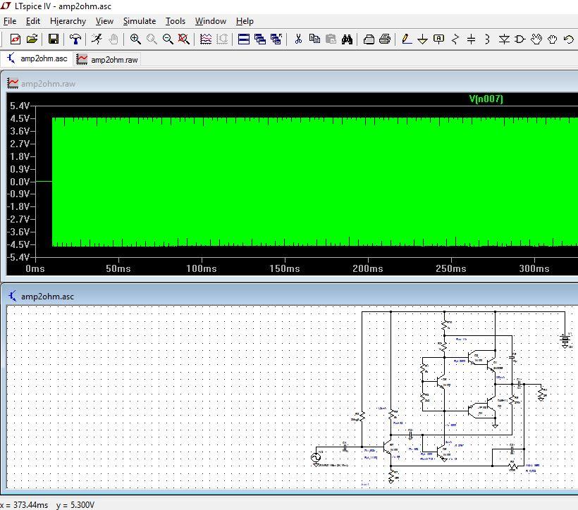Viewport: 578px width, 510px height.
Task: Run the simulation with the running-man icon
Action: (x=97, y=39)
